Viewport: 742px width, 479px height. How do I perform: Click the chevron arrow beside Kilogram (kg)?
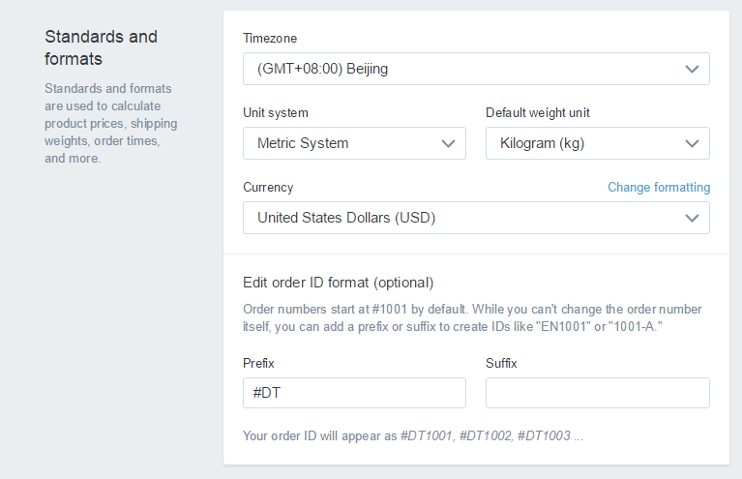click(x=692, y=143)
